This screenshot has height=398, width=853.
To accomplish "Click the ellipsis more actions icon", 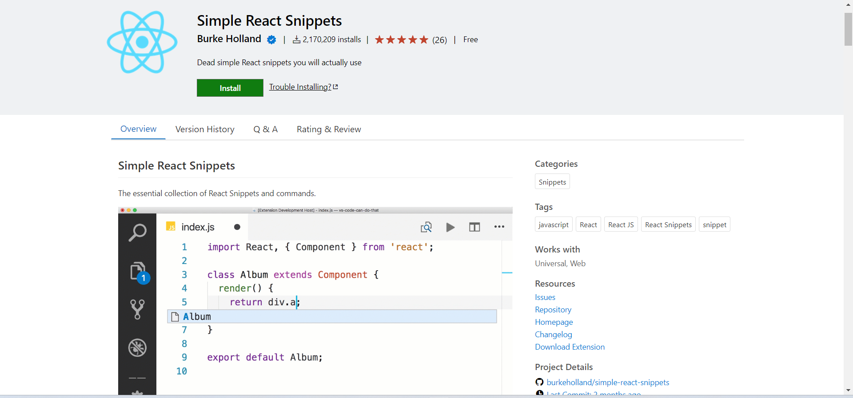I will click(499, 227).
